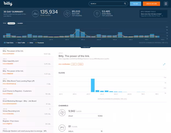171x133 pixels.
Task: Click 85,033 Dark Traffic figure
Action: point(76,11)
